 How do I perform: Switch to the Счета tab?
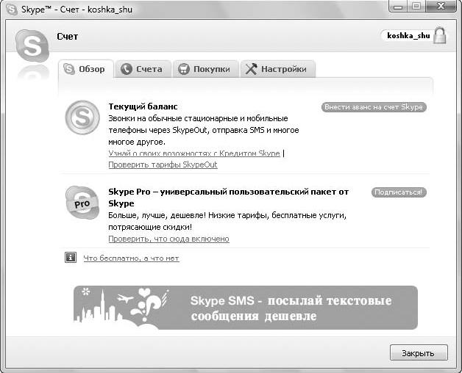pyautogui.click(x=143, y=69)
